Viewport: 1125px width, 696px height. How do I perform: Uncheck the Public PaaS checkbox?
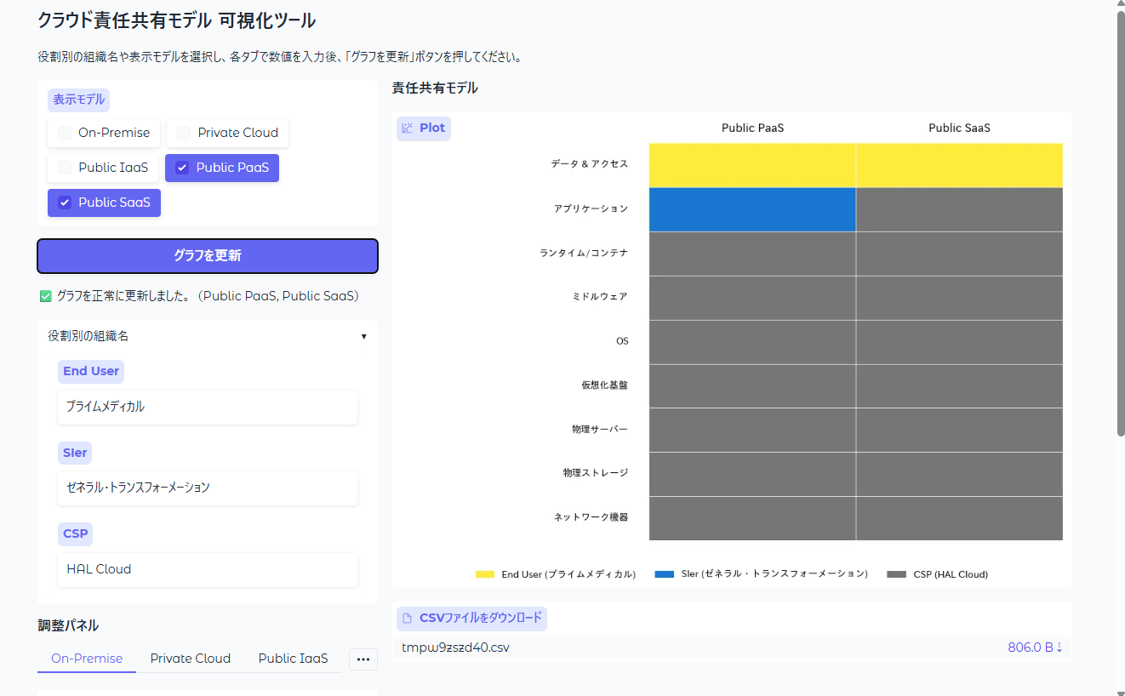(x=182, y=168)
